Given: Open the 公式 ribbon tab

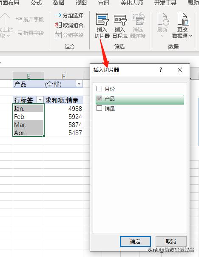Looking at the screenshot, I should click(36, 3).
